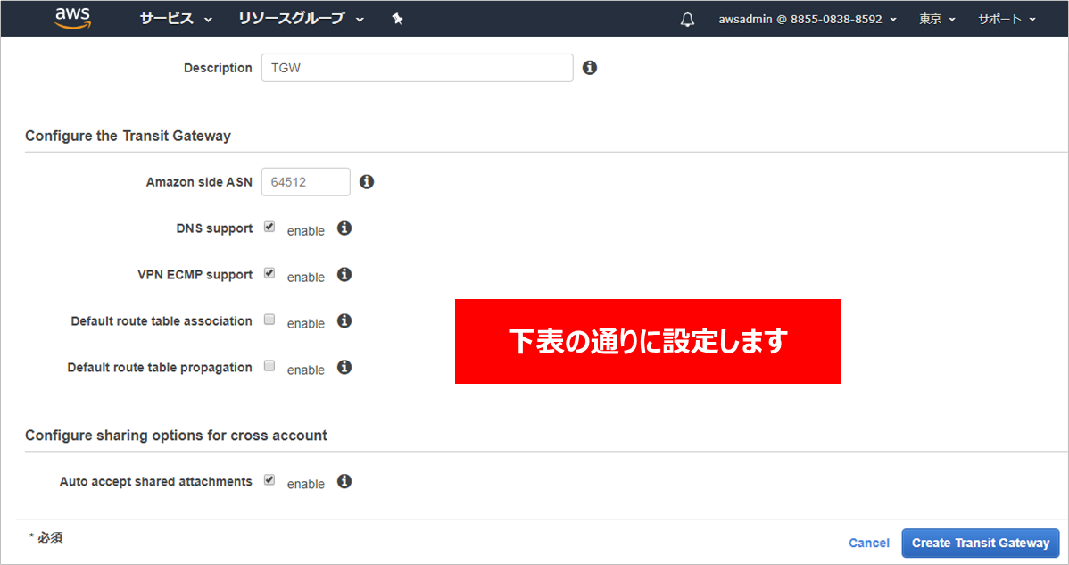Image resolution: width=1069 pixels, height=565 pixels.
Task: Disable the DNS support checkbox
Action: coord(269,228)
